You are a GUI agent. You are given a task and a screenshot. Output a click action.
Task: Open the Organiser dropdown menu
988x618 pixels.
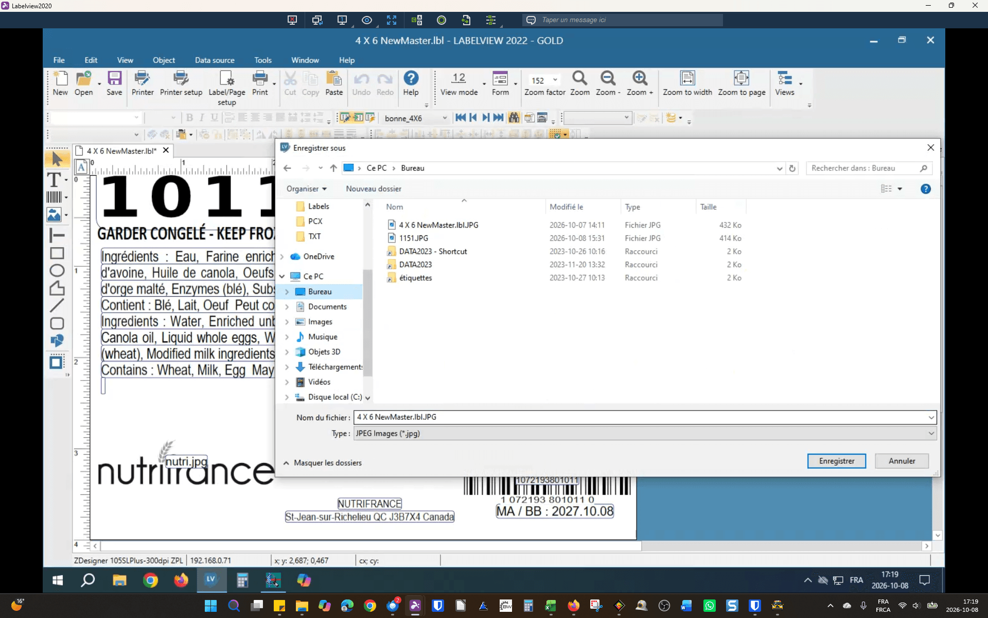[x=307, y=188]
